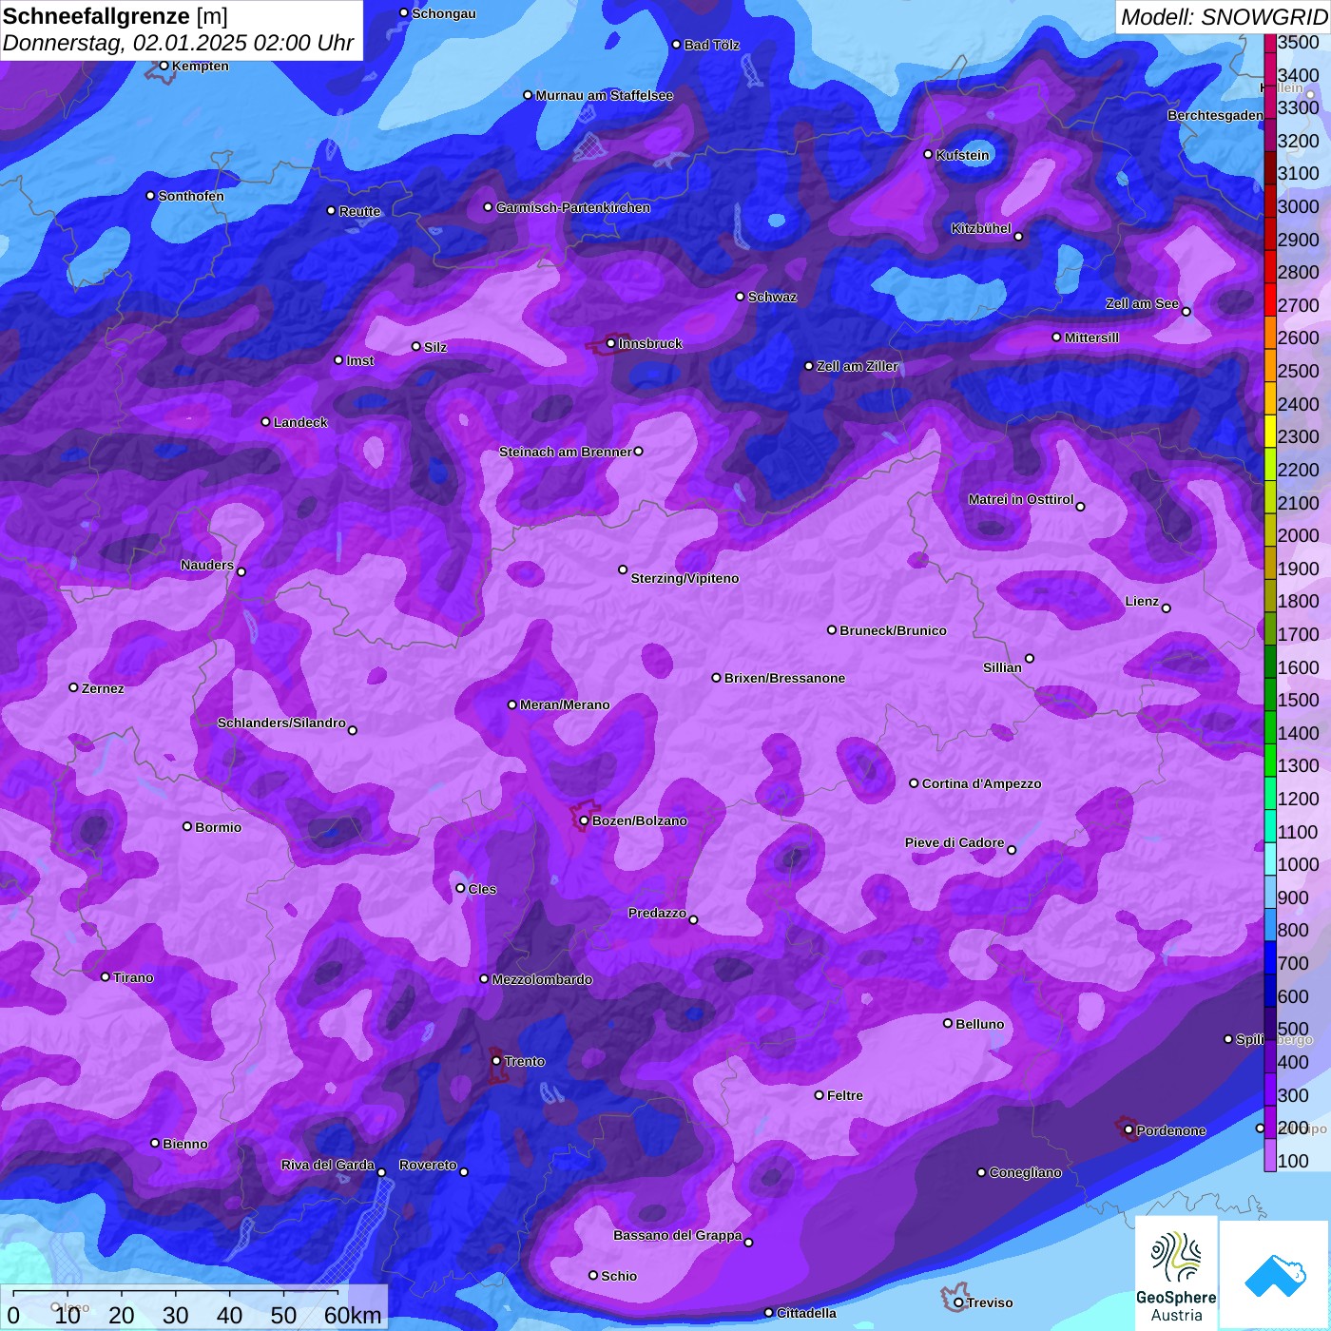Click the 100 value on the legend
Screen dimensions: 1331x1331
1293,1161
